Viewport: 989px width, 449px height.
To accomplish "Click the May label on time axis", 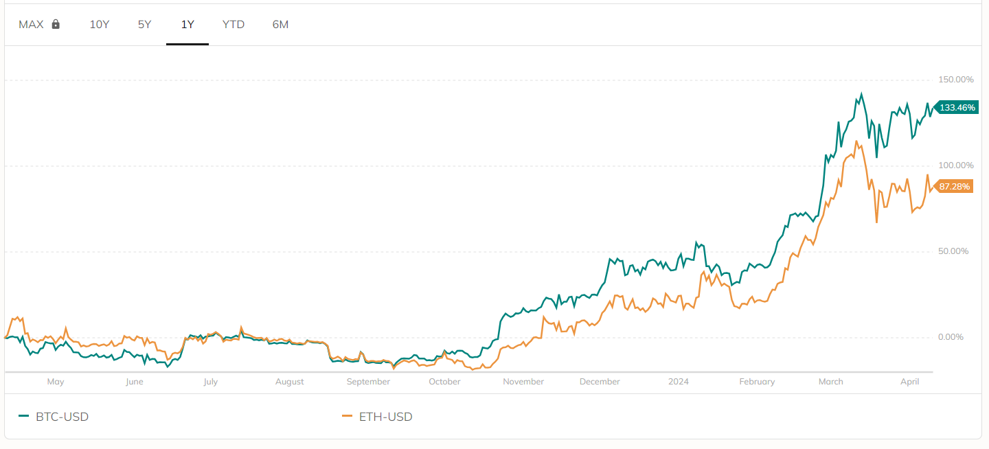I will point(56,382).
